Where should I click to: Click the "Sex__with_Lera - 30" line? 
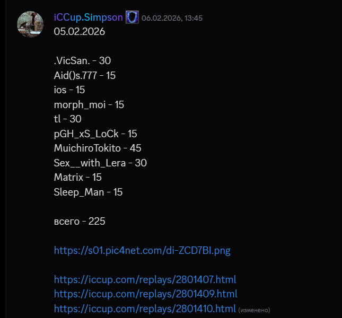(100, 163)
